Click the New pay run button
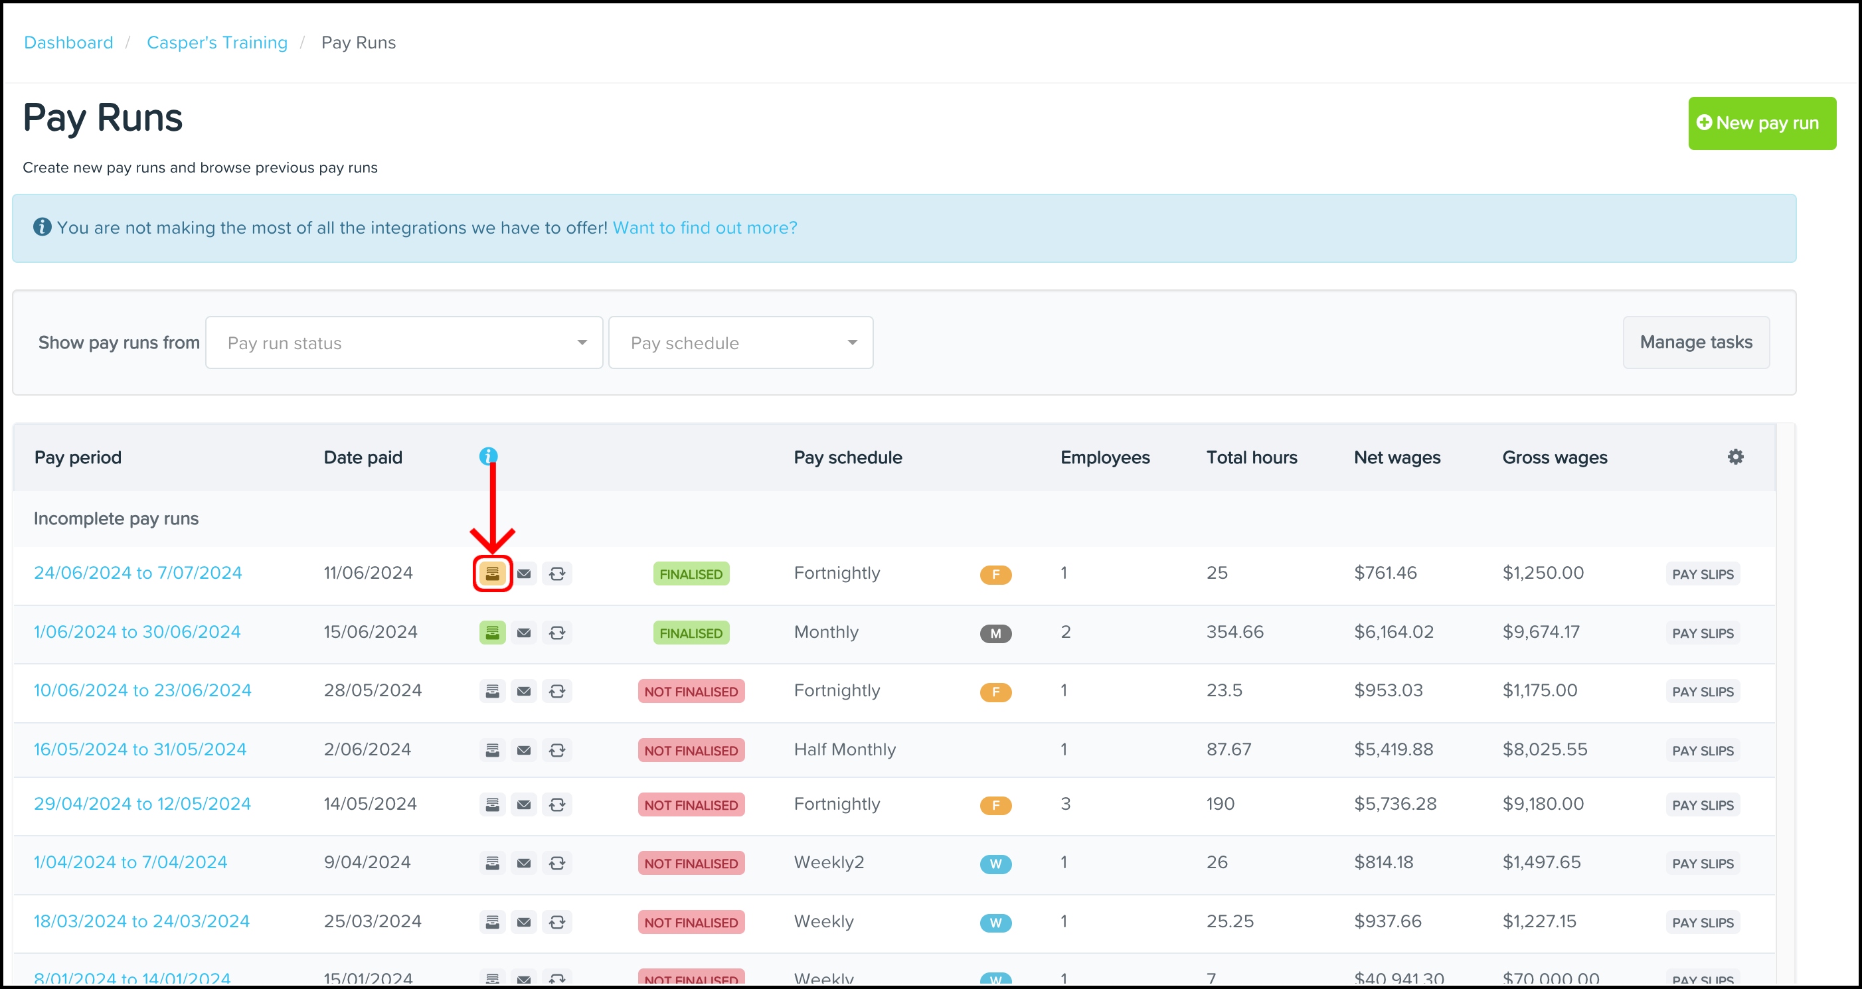 point(1762,123)
